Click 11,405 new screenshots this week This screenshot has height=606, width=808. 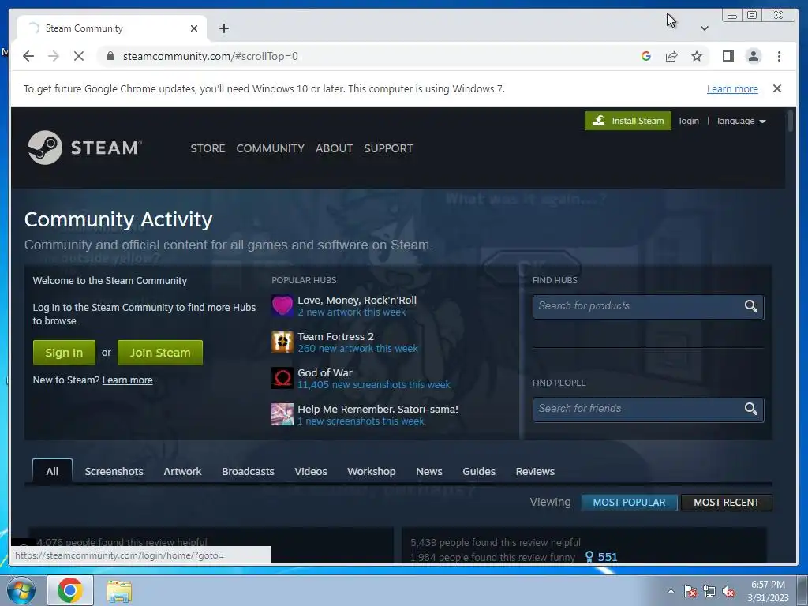(373, 385)
